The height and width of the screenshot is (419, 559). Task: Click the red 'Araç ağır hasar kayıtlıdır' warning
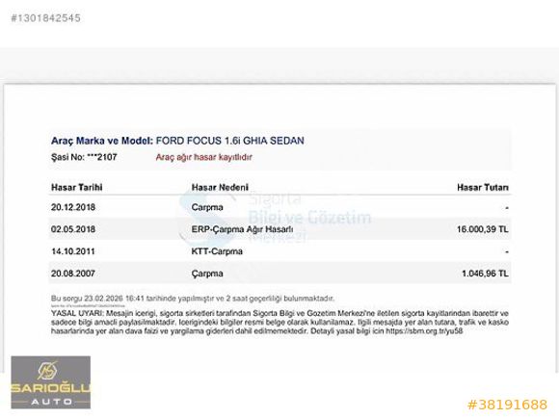[x=203, y=157]
